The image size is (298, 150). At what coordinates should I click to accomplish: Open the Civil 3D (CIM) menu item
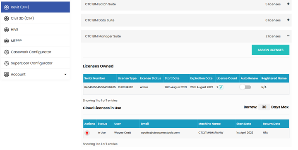click(35, 19)
